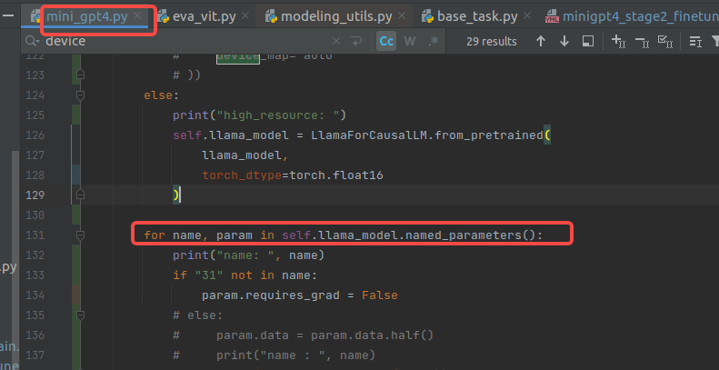Click line number 134 in gutter
Image resolution: width=719 pixels, height=370 pixels.
coord(35,295)
